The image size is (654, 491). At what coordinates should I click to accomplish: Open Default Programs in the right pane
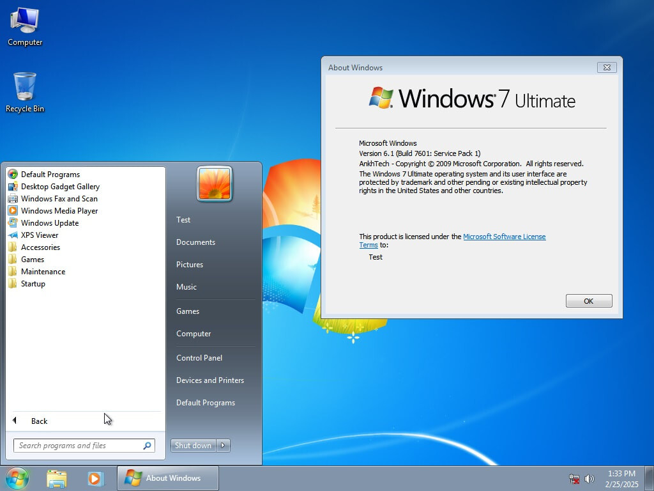coord(206,403)
